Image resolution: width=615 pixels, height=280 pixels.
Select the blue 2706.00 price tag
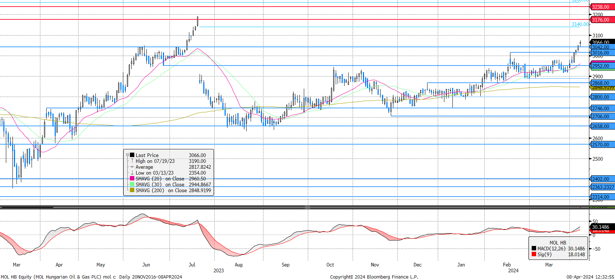click(602, 116)
